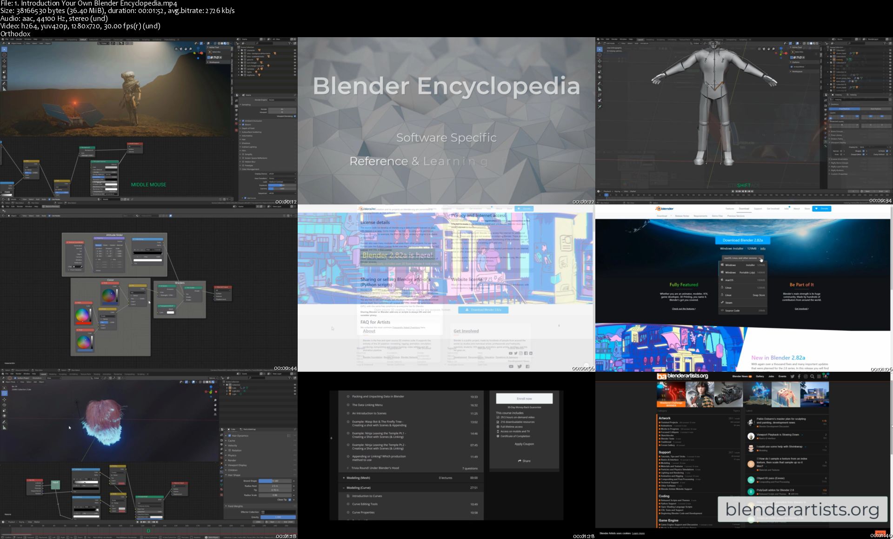Click the Apply Coupon link
The image size is (893, 539).
[524, 444]
